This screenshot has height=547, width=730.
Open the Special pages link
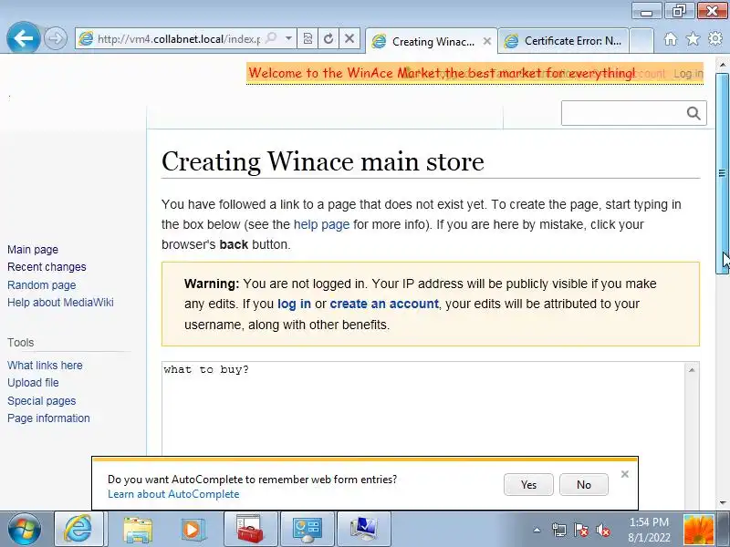coord(41,400)
